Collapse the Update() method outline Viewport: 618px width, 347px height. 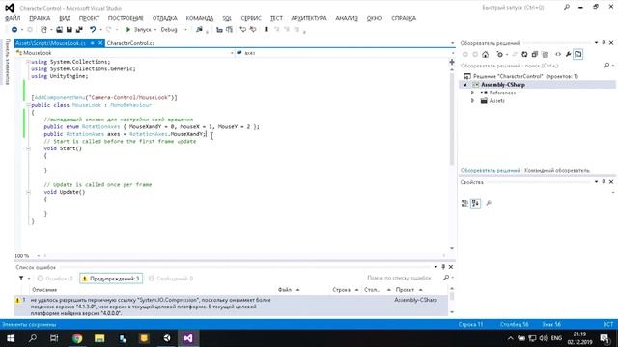pyautogui.click(x=28, y=192)
